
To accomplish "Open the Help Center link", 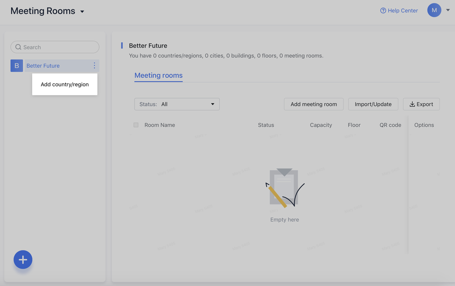I will pyautogui.click(x=399, y=11).
